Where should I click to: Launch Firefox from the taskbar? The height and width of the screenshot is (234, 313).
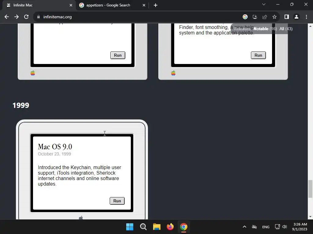coord(170,227)
